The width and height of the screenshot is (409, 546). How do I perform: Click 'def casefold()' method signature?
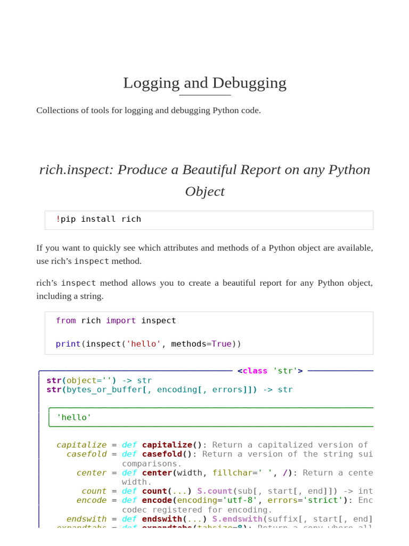[157, 454]
